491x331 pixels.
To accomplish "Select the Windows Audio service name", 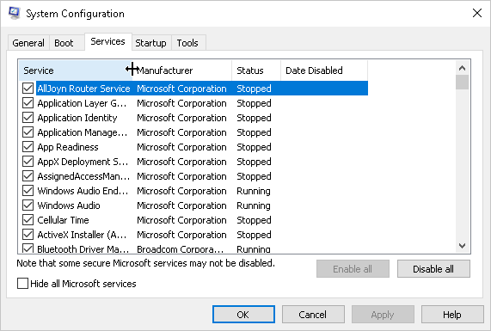I will pyautogui.click(x=69, y=205).
